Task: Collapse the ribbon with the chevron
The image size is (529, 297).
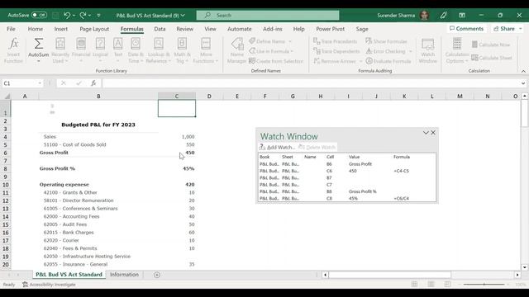Action: (x=523, y=71)
